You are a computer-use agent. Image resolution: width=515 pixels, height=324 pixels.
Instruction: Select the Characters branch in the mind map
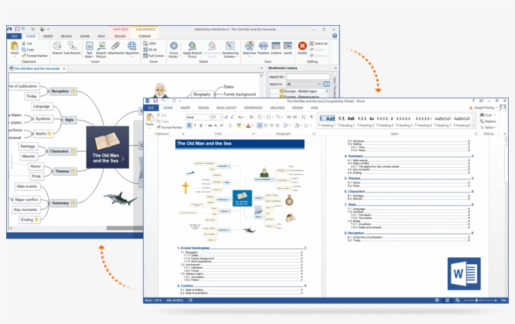coord(62,152)
